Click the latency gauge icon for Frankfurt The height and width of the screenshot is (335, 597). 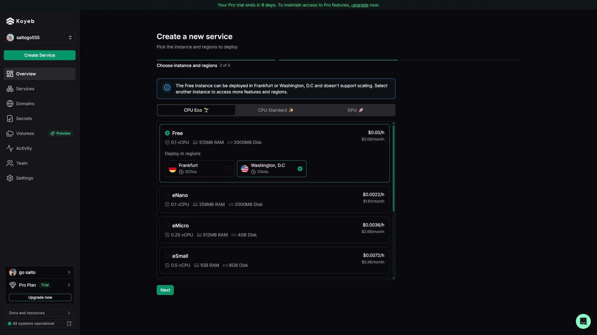point(181,172)
